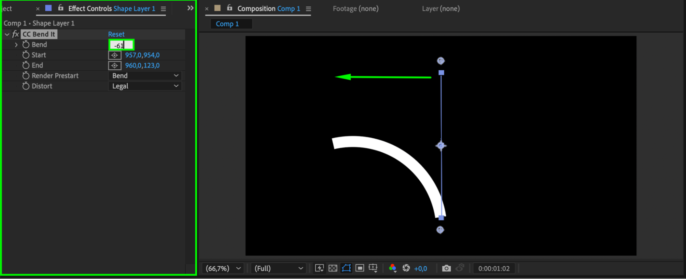Switch to the Footage (none) tab
The height and width of the screenshot is (279, 686).
click(x=356, y=9)
